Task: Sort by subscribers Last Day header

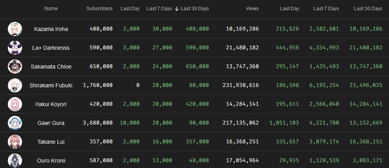Action: click(130, 9)
